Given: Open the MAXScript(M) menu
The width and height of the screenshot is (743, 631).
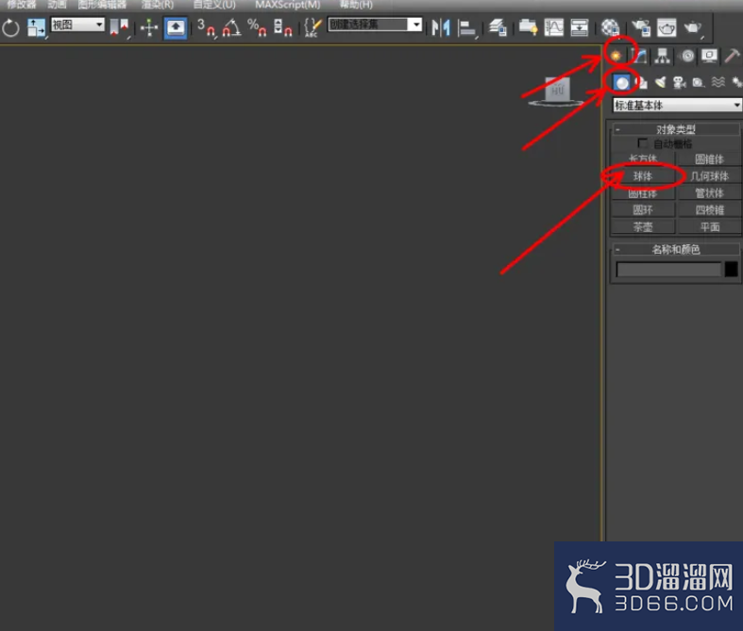Looking at the screenshot, I should (288, 5).
